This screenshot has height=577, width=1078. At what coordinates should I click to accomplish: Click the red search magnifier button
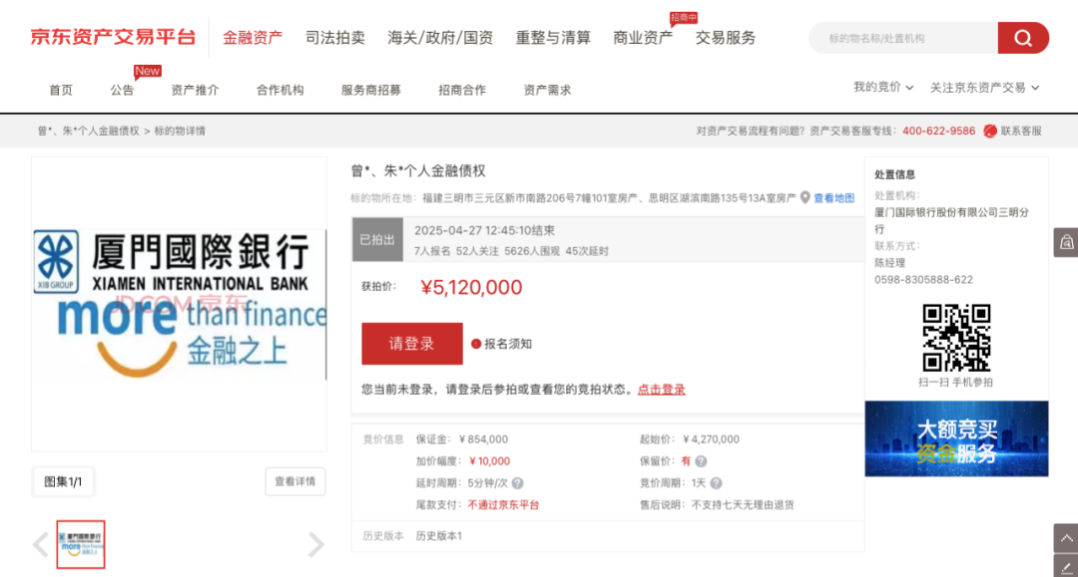point(1023,38)
